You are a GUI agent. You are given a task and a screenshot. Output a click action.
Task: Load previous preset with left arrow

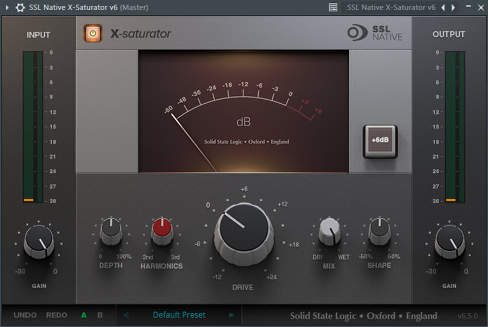[126, 315]
